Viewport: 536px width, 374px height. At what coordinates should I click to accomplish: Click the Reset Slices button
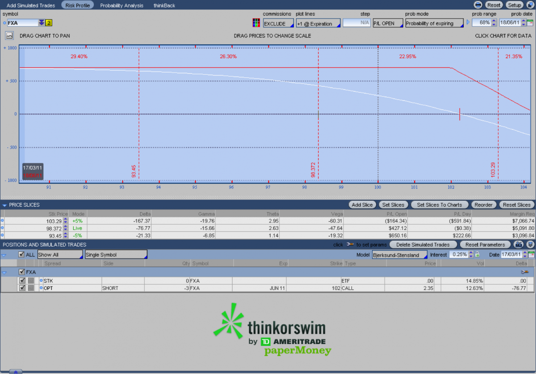516,205
